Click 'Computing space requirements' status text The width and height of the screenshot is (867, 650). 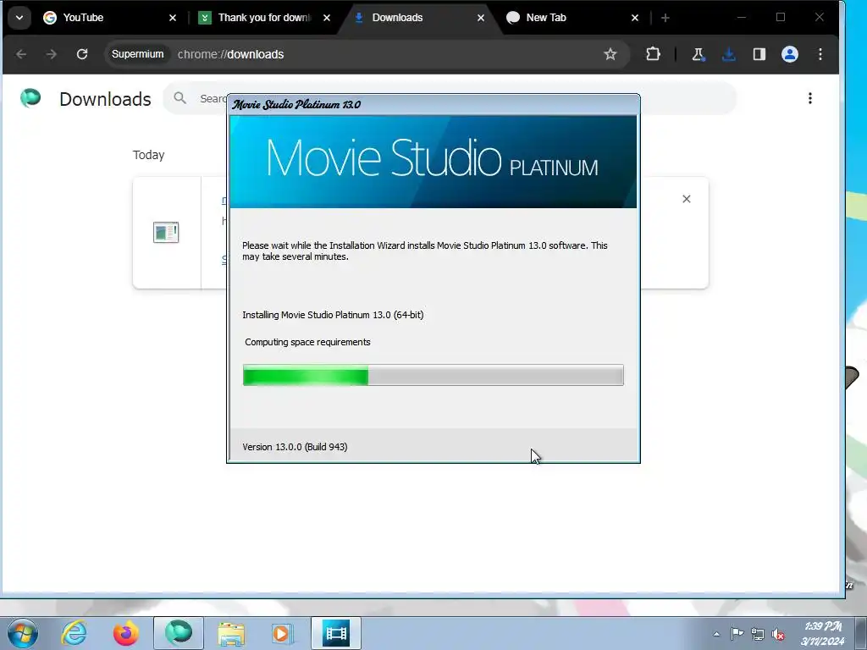307,342
